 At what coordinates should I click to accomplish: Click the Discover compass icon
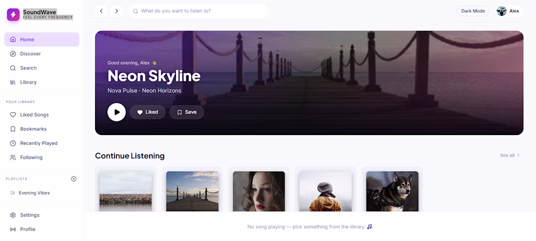pyautogui.click(x=13, y=54)
